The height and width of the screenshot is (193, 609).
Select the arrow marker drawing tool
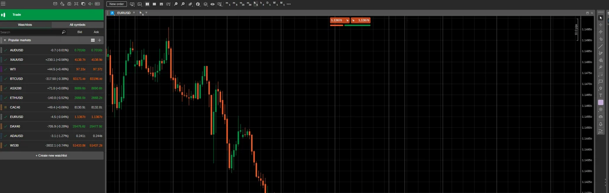coord(601,88)
